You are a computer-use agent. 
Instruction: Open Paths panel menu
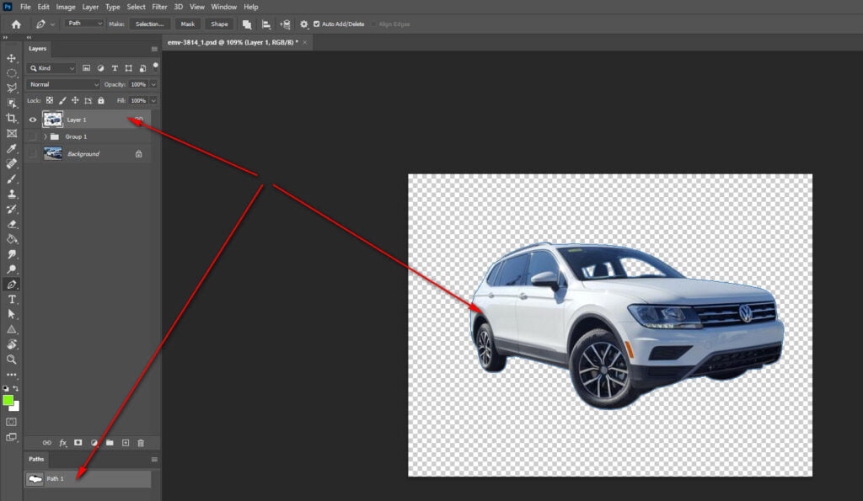pos(154,459)
